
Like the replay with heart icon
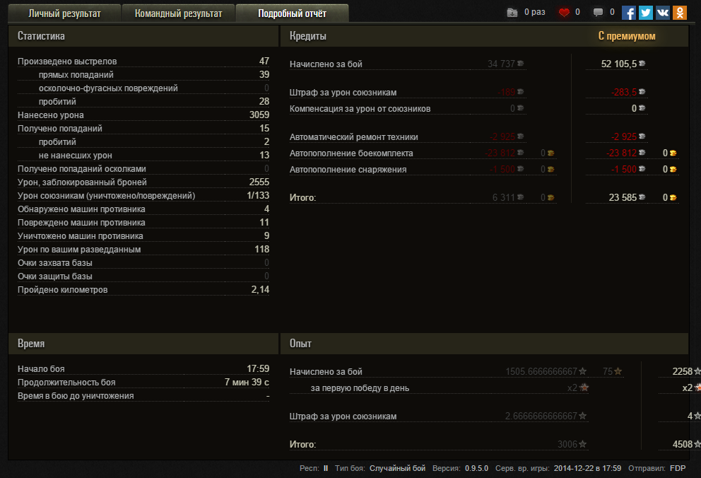point(564,13)
